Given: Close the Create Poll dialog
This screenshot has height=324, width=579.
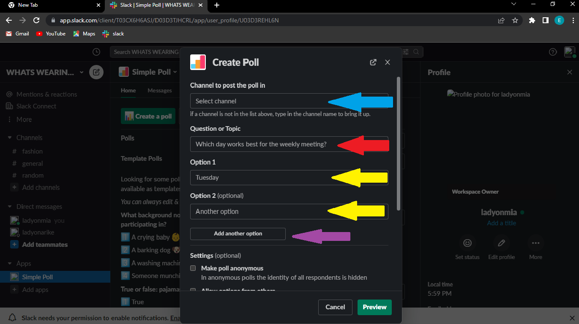Looking at the screenshot, I should point(388,62).
